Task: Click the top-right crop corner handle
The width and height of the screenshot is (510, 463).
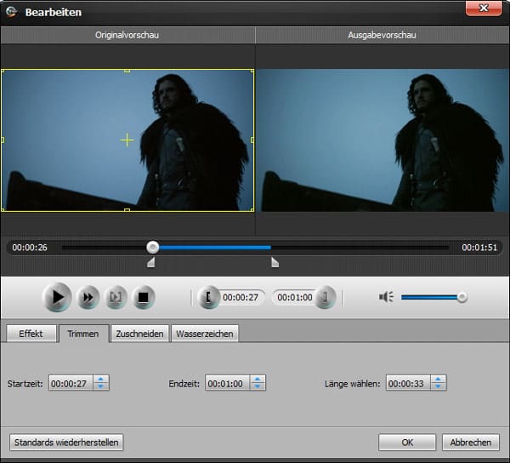Action: point(252,71)
